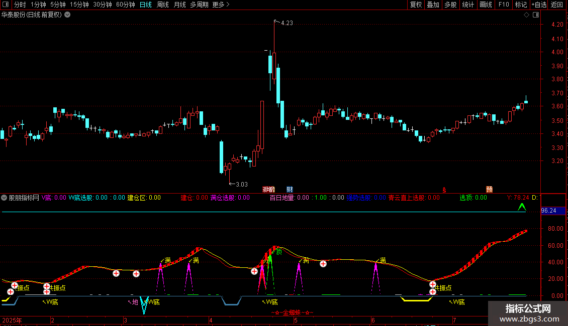
Task: Click the 预 forecast marker
Action: point(490,190)
